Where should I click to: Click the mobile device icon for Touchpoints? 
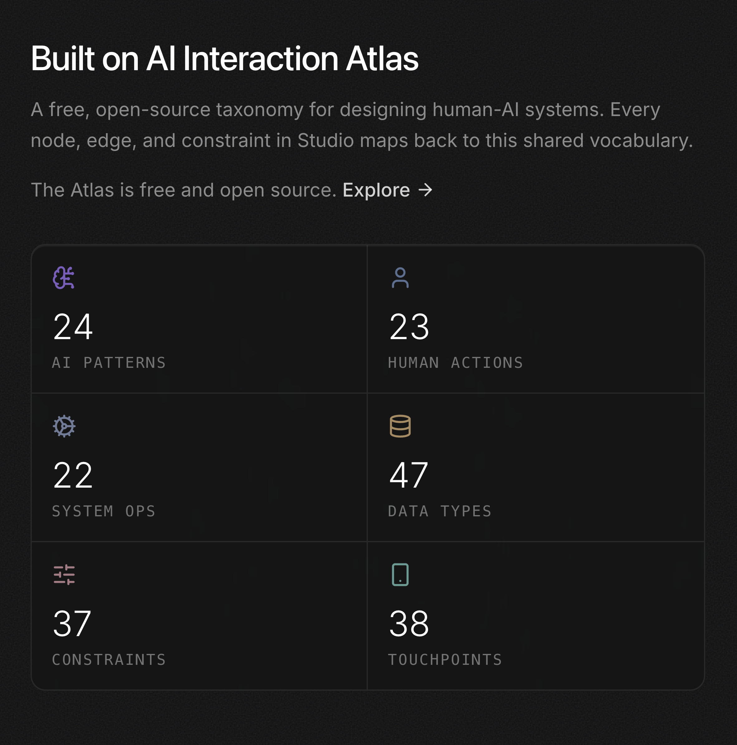(400, 575)
